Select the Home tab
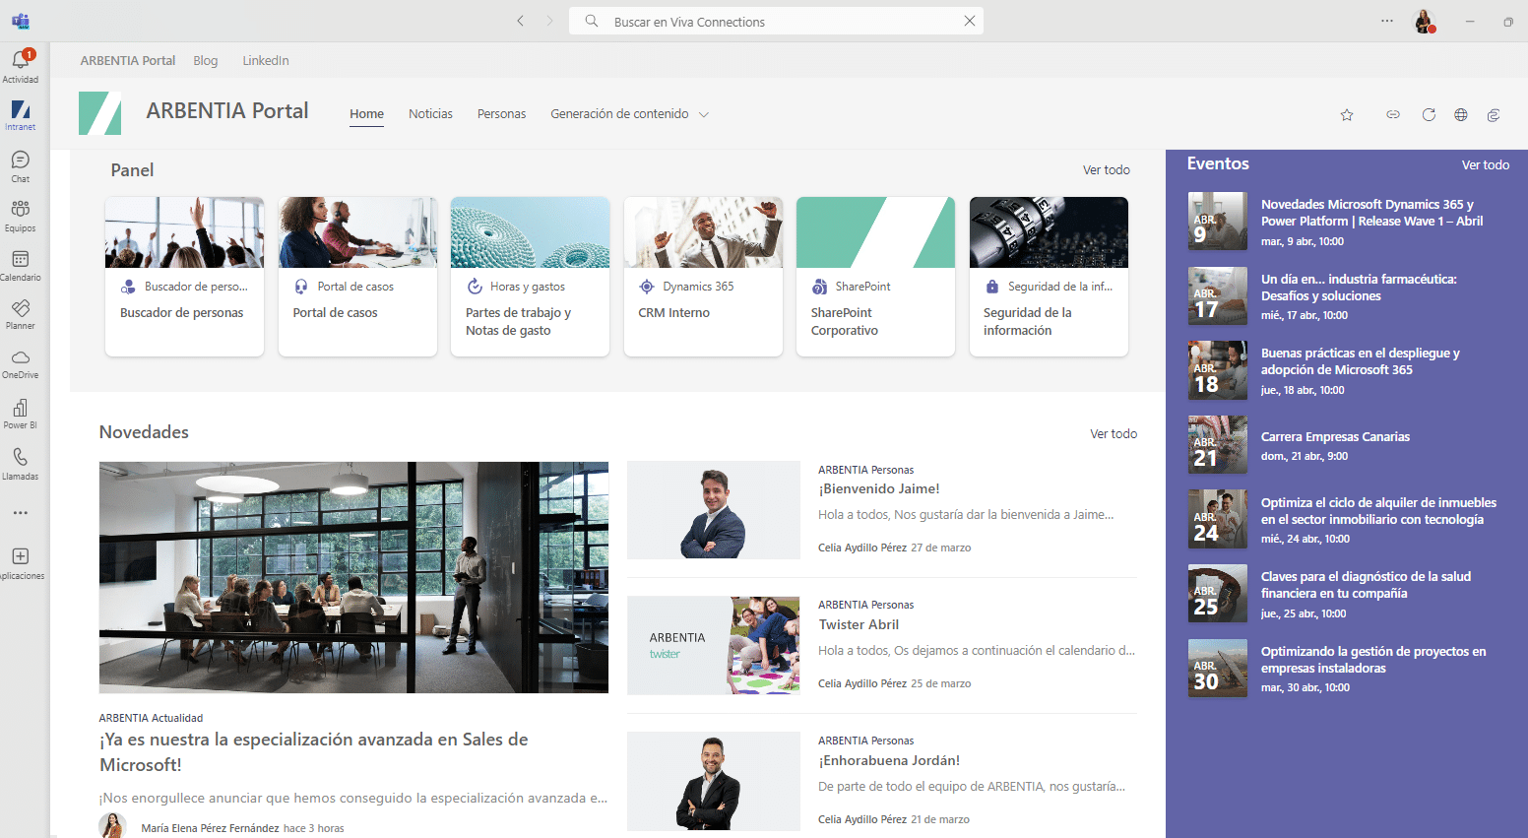 [366, 114]
